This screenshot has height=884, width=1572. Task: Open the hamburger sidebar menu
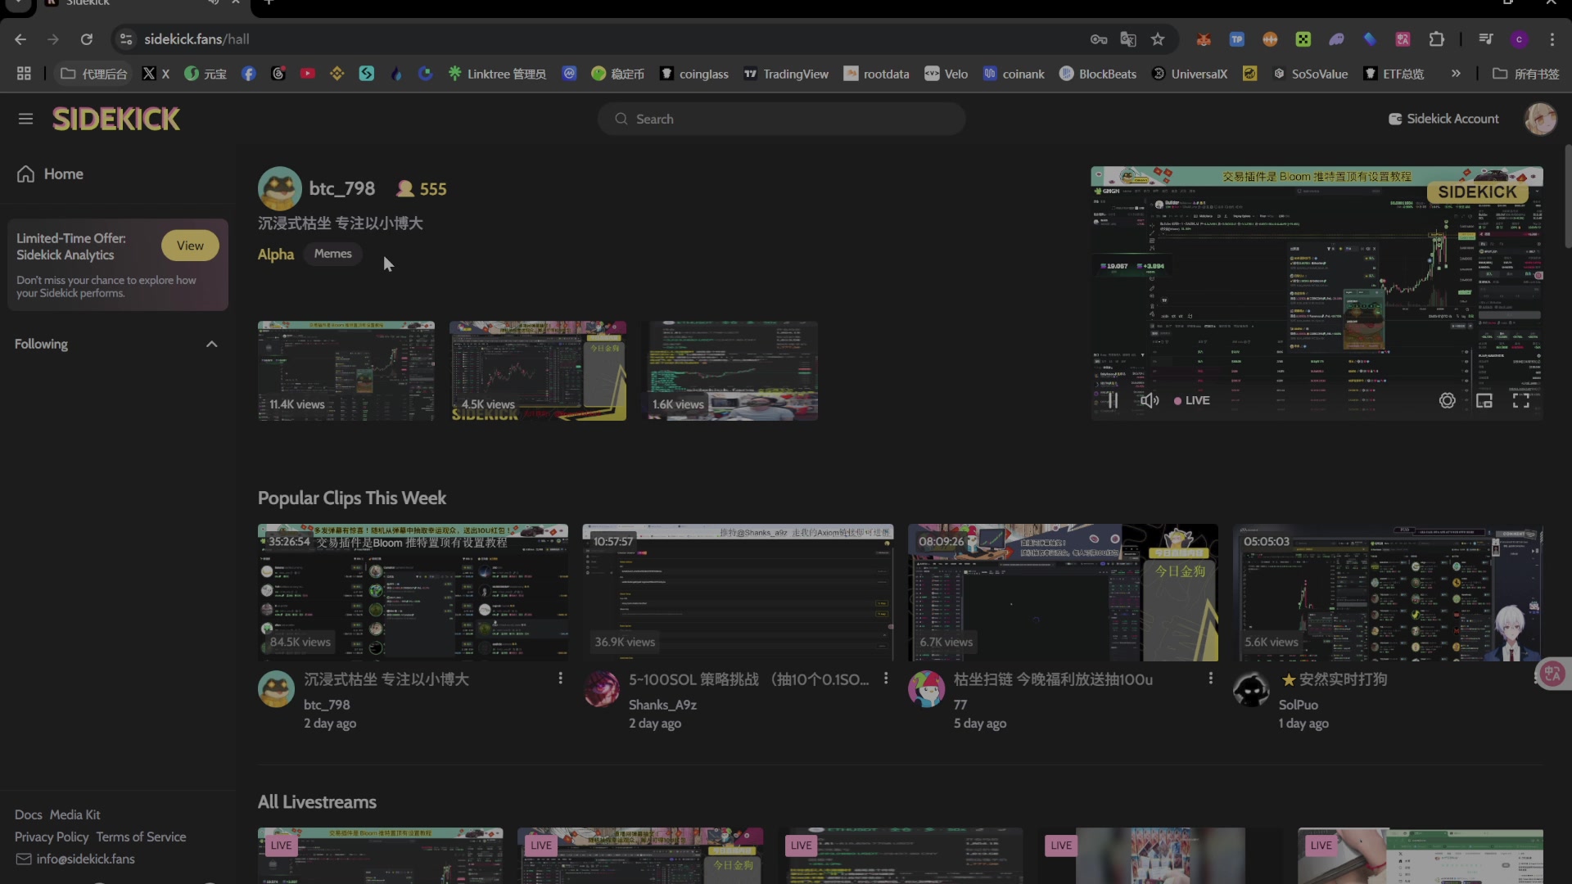coord(25,119)
